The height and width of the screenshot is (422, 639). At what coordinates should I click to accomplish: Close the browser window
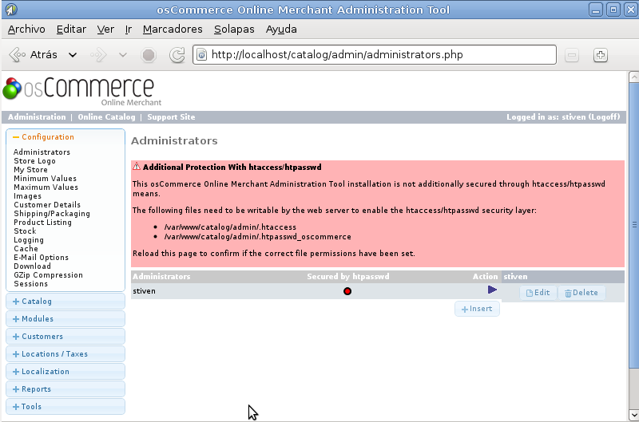630,10
